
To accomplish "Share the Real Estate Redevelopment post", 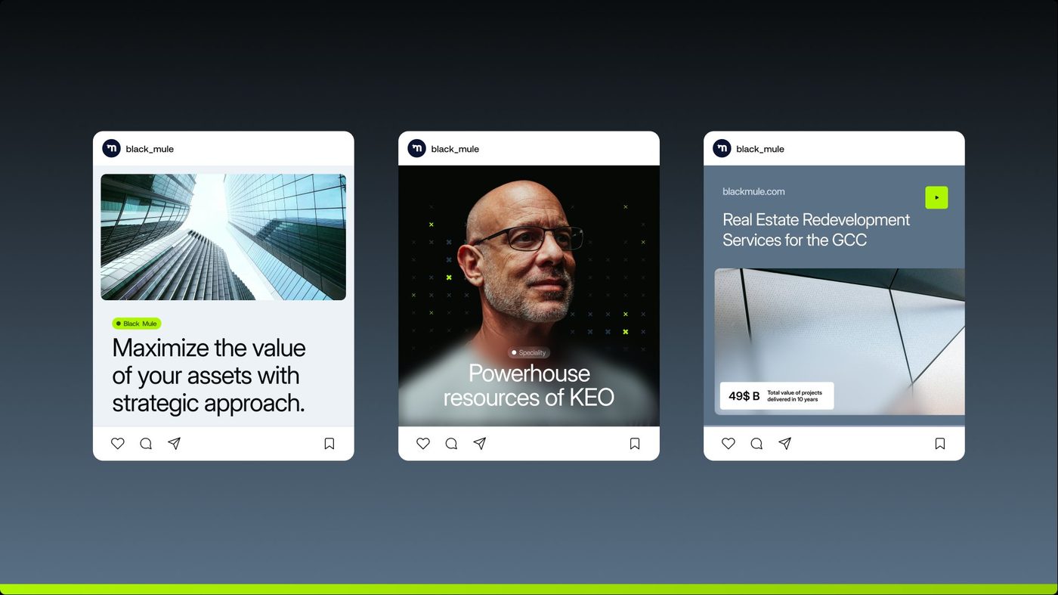I will [785, 444].
